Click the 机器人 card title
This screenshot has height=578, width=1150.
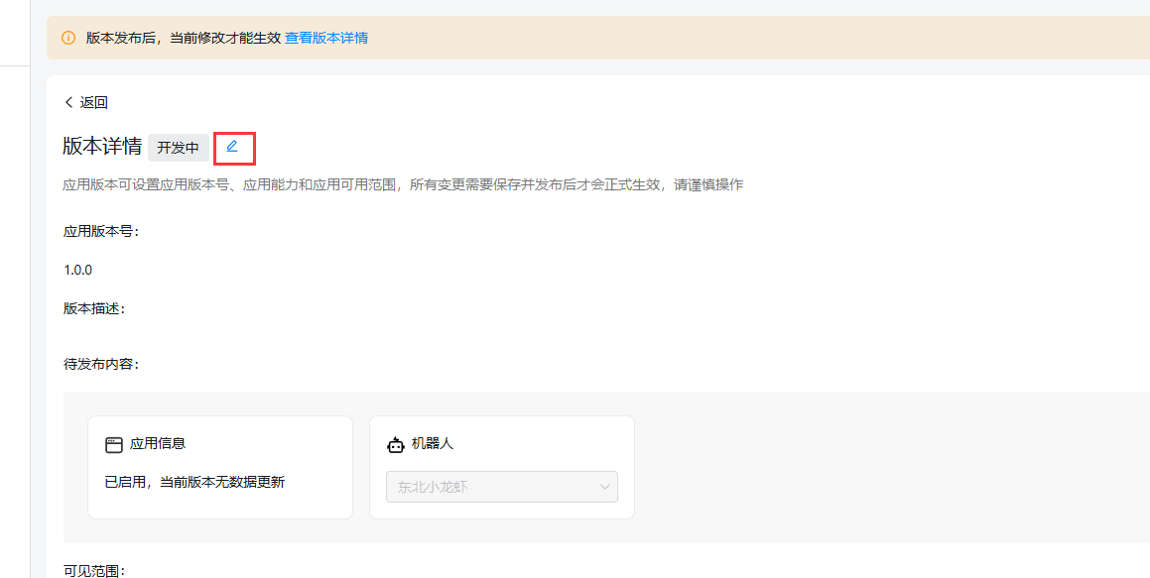[x=433, y=444]
